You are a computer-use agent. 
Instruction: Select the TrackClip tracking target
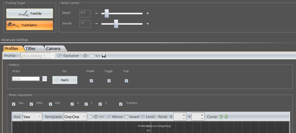[x=30, y=13]
